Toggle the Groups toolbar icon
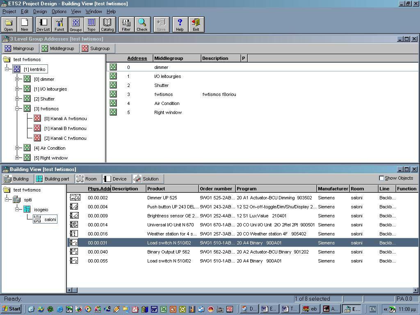The width and height of the screenshot is (420, 315). tap(75, 24)
